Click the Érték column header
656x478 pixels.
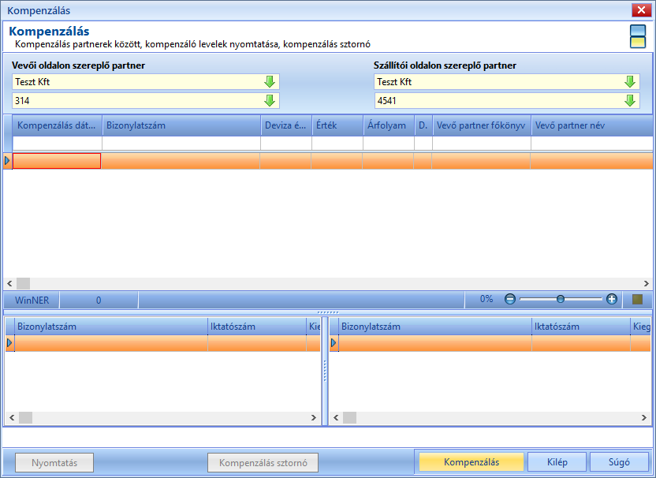pos(337,125)
